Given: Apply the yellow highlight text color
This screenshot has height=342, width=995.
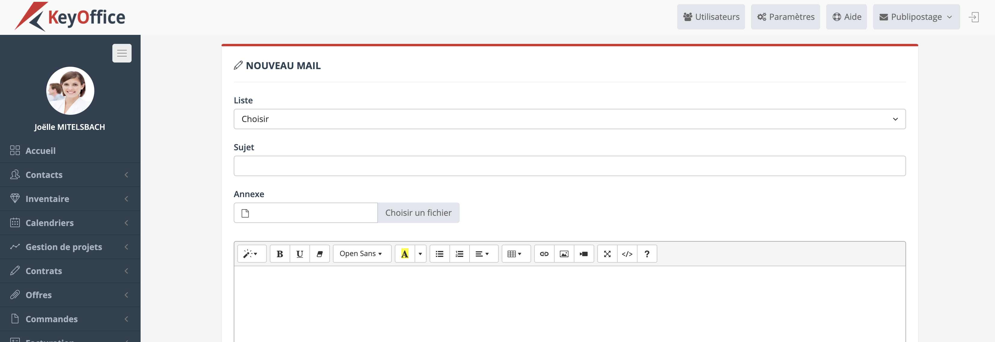Looking at the screenshot, I should (x=404, y=254).
